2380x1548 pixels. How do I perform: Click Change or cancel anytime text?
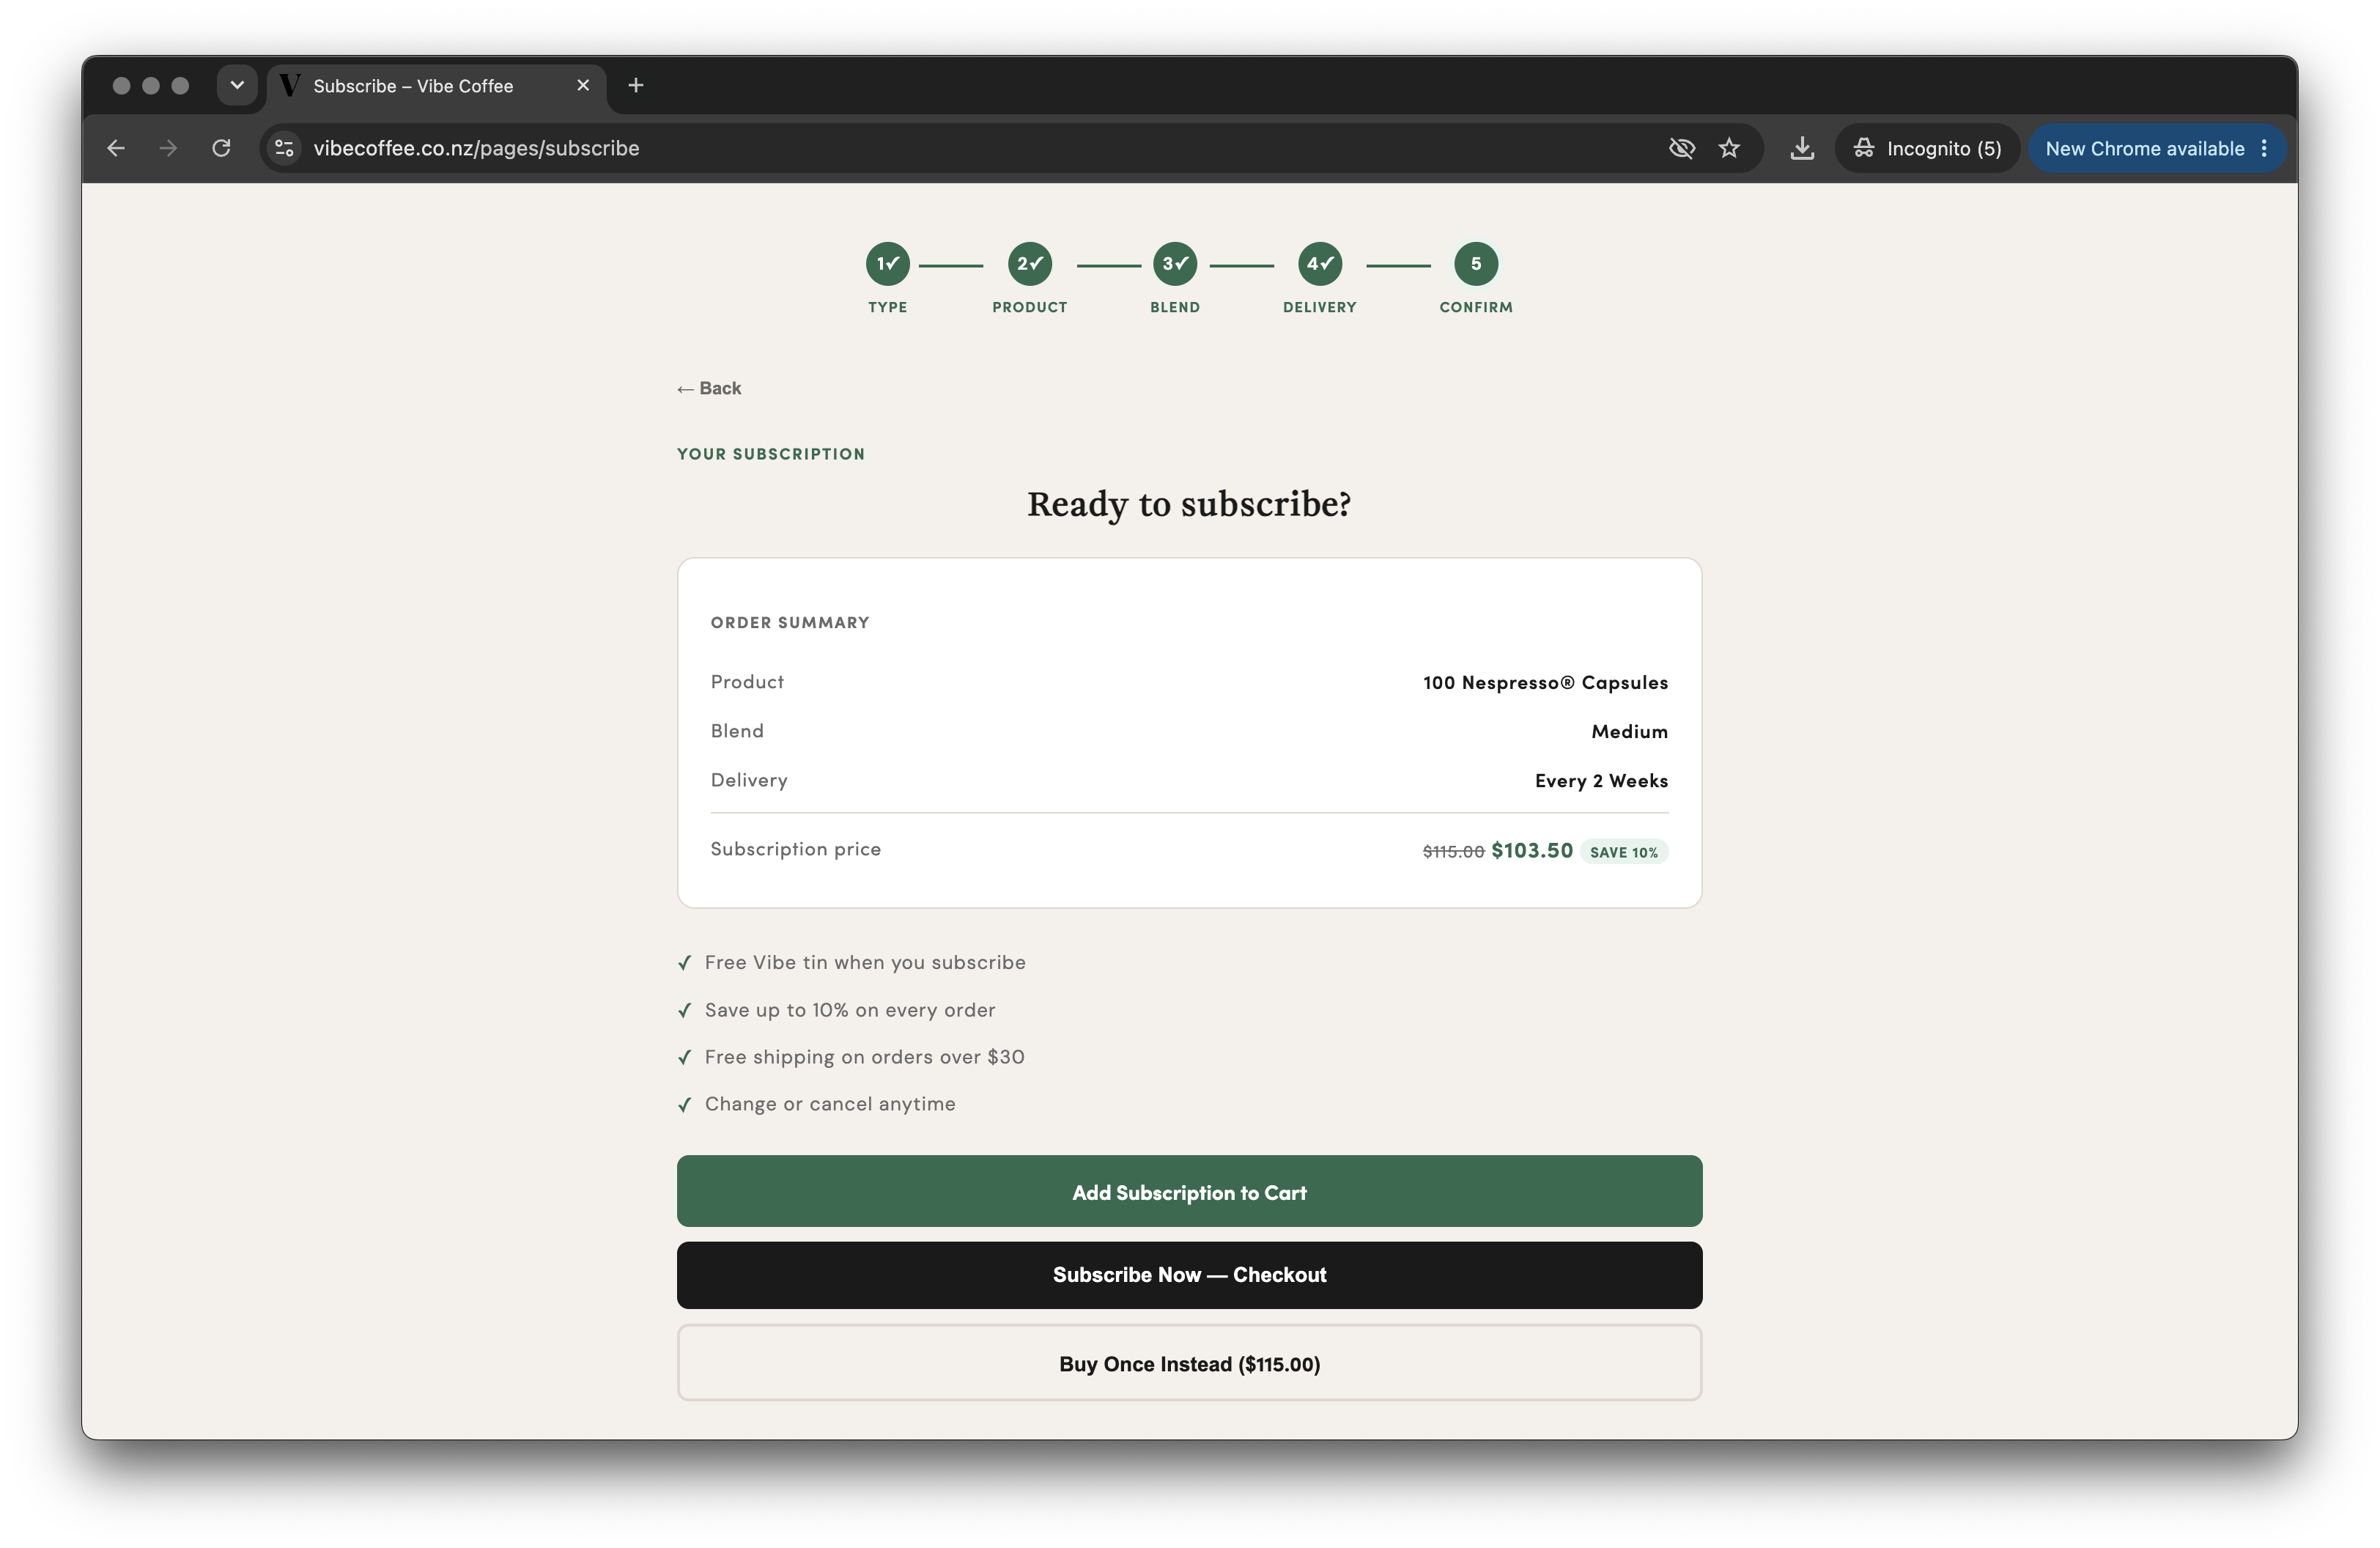pyautogui.click(x=830, y=1104)
